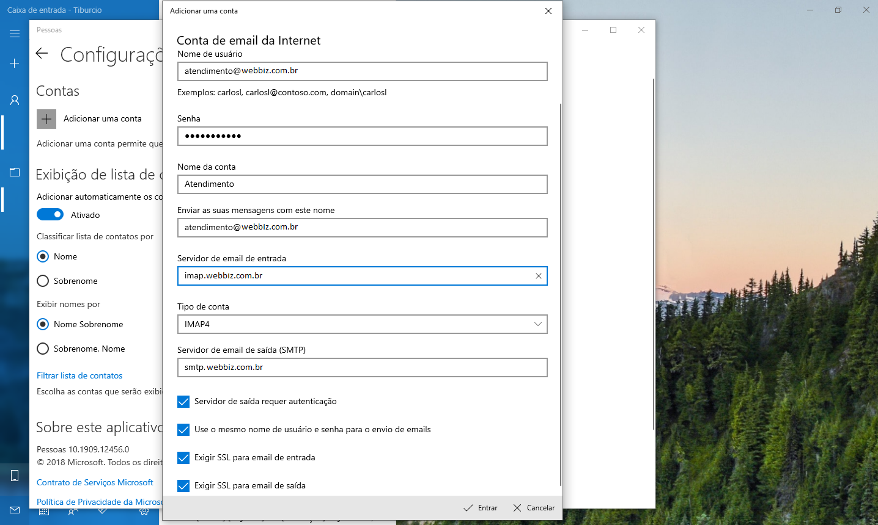878x525 pixels.
Task: Go back using the Configurações back arrow
Action: coord(42,54)
